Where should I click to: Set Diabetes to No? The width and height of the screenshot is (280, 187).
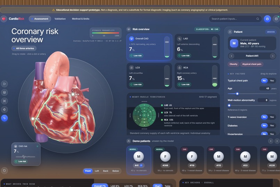[264, 126]
